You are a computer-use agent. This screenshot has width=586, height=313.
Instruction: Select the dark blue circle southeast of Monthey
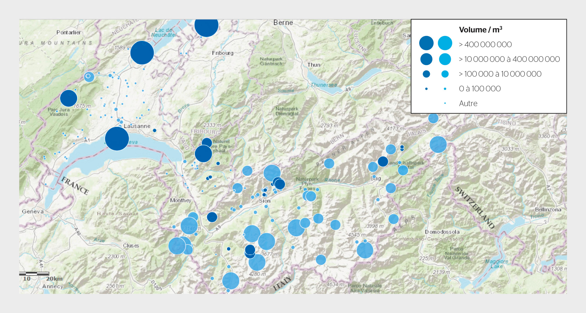coord(212,217)
